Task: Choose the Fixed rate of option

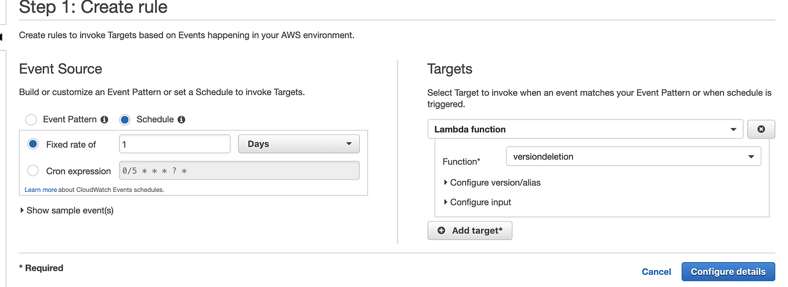Action: pos(34,144)
